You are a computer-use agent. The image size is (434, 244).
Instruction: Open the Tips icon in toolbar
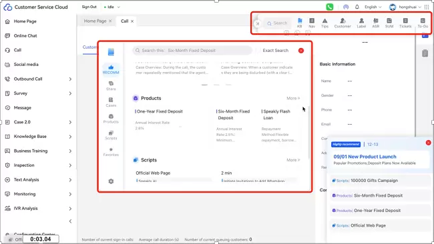(x=324, y=23)
